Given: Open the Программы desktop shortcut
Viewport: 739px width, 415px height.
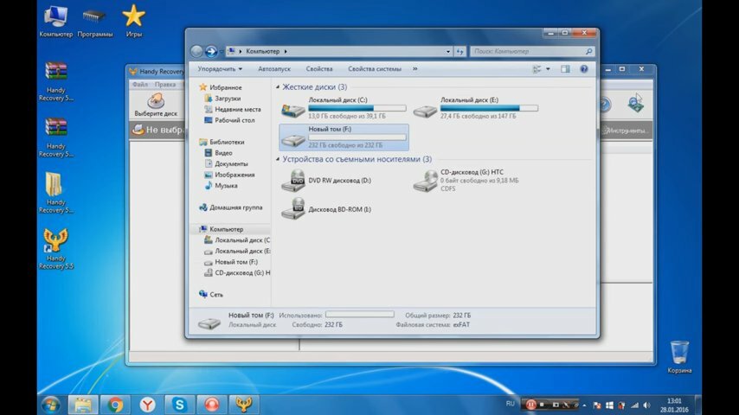Looking at the screenshot, I should pyautogui.click(x=94, y=22).
